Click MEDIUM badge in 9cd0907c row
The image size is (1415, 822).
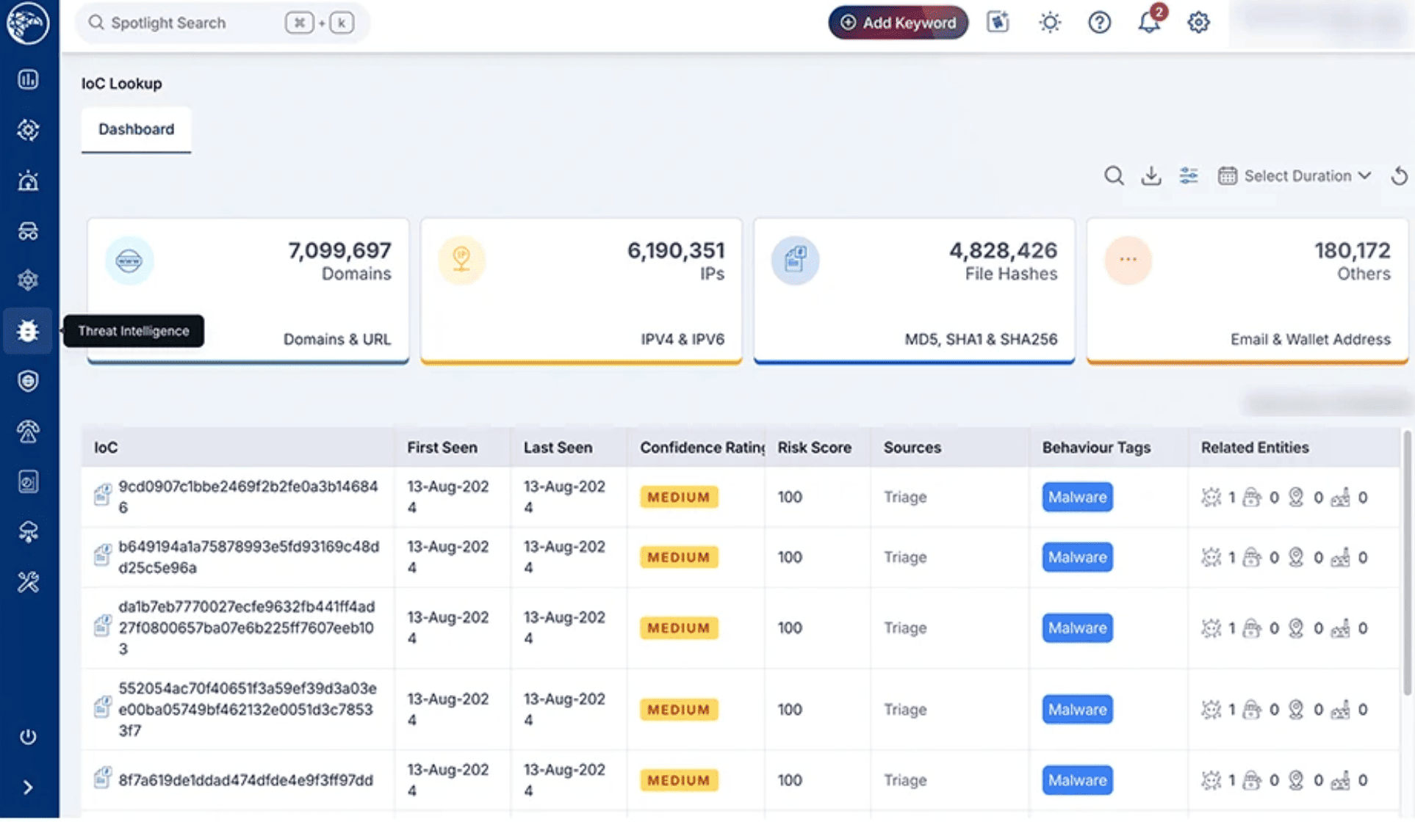(679, 497)
